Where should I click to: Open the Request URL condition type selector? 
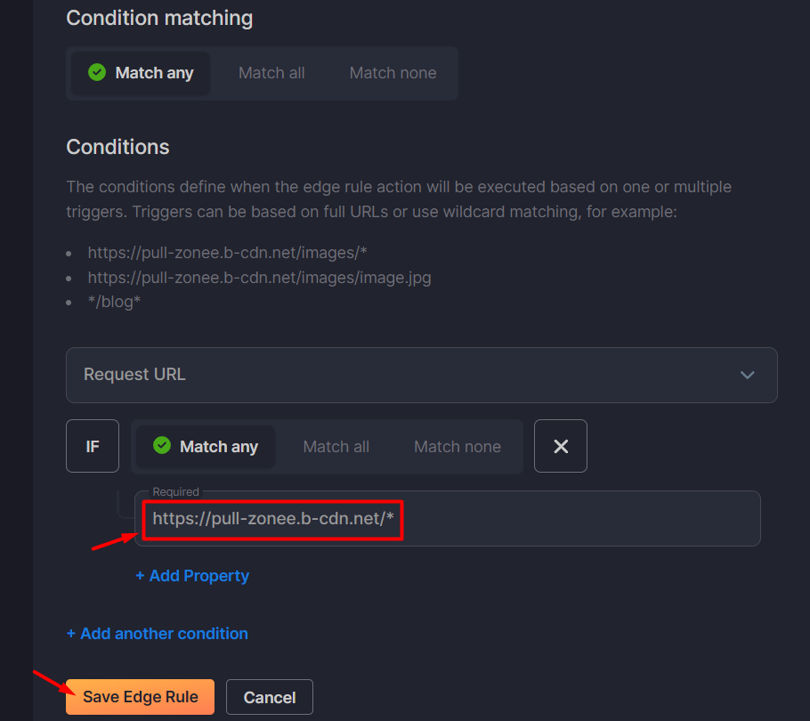tap(422, 375)
